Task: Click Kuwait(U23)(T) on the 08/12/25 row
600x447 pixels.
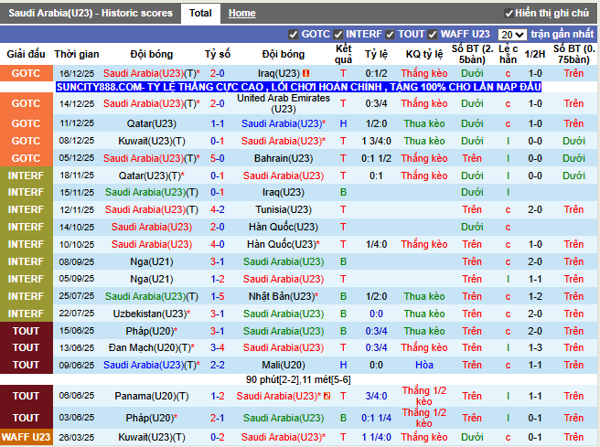Action: click(152, 141)
